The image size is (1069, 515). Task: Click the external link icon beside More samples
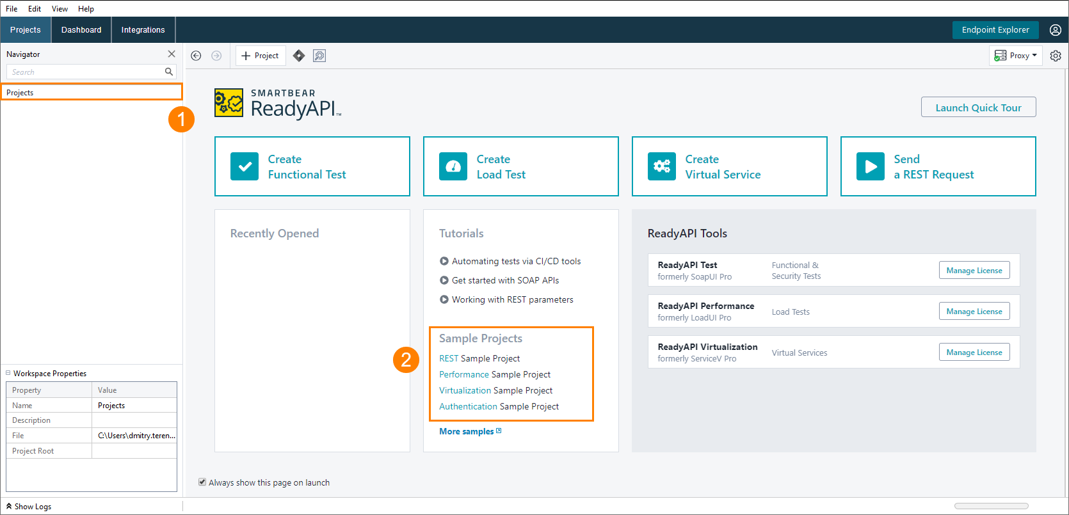pos(499,431)
